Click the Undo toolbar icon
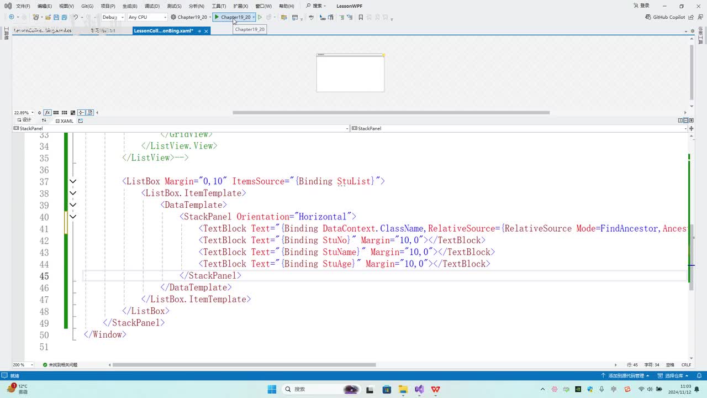Image resolution: width=707 pixels, height=398 pixels. 76,17
